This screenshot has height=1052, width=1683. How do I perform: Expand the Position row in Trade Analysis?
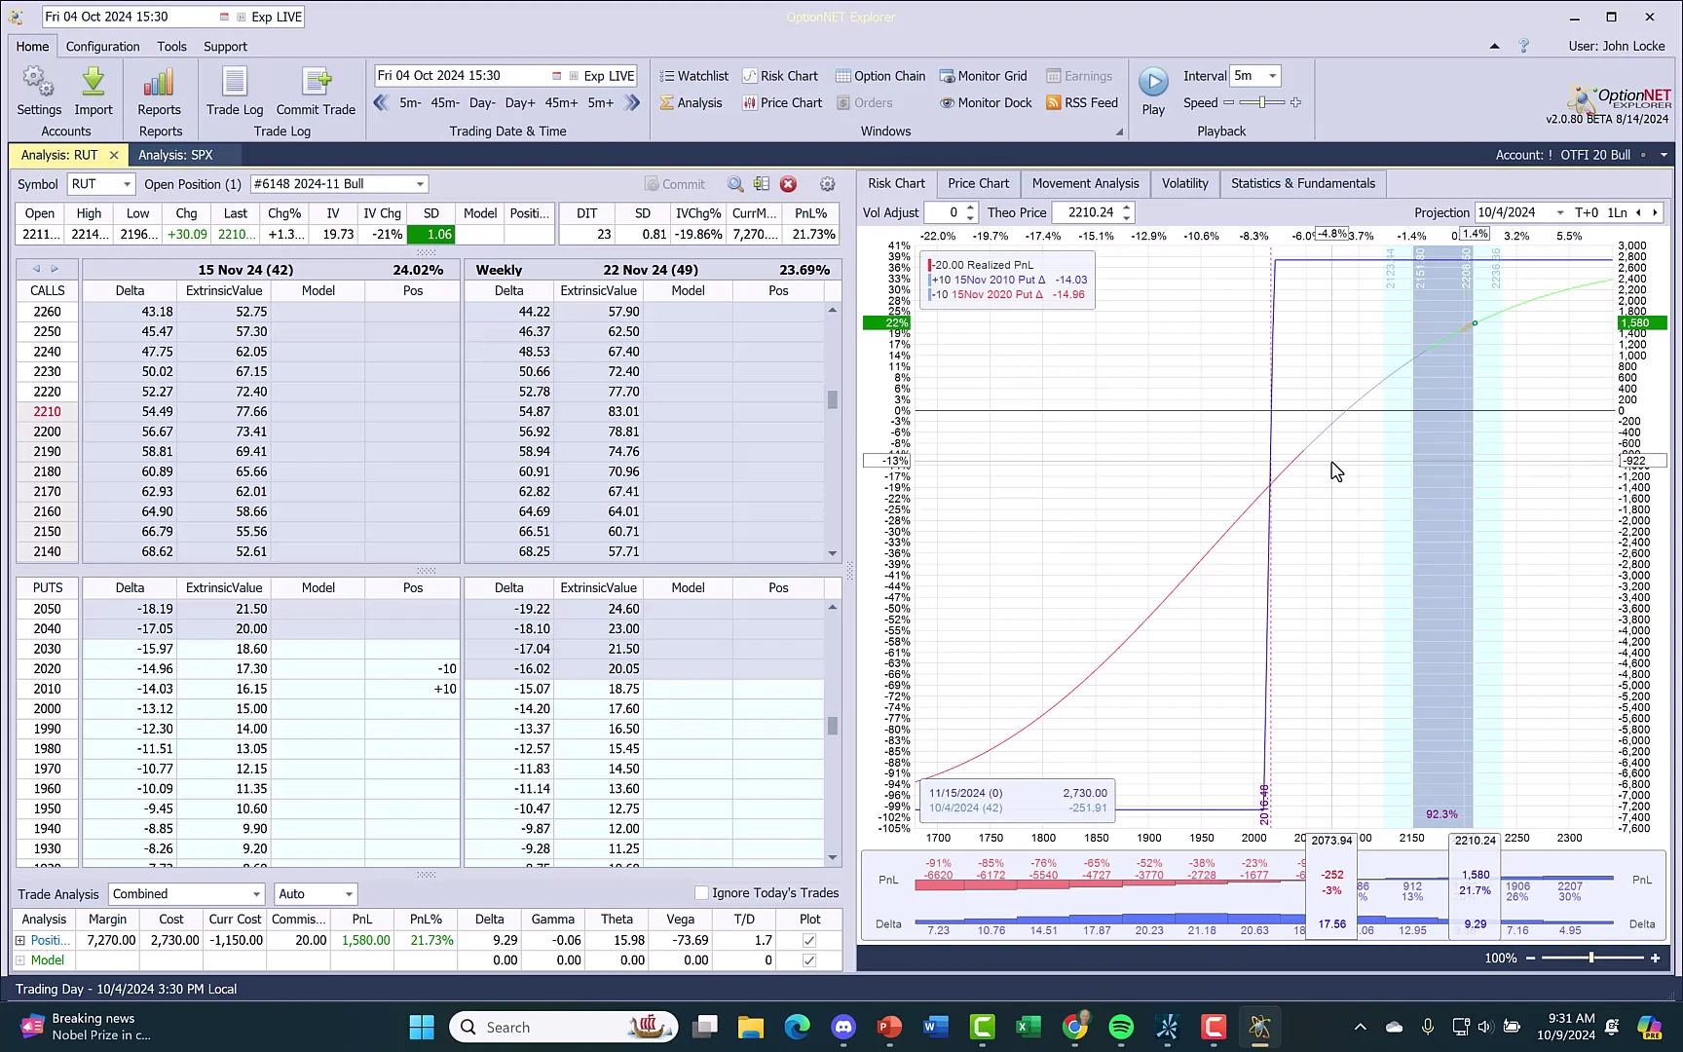[x=19, y=940]
